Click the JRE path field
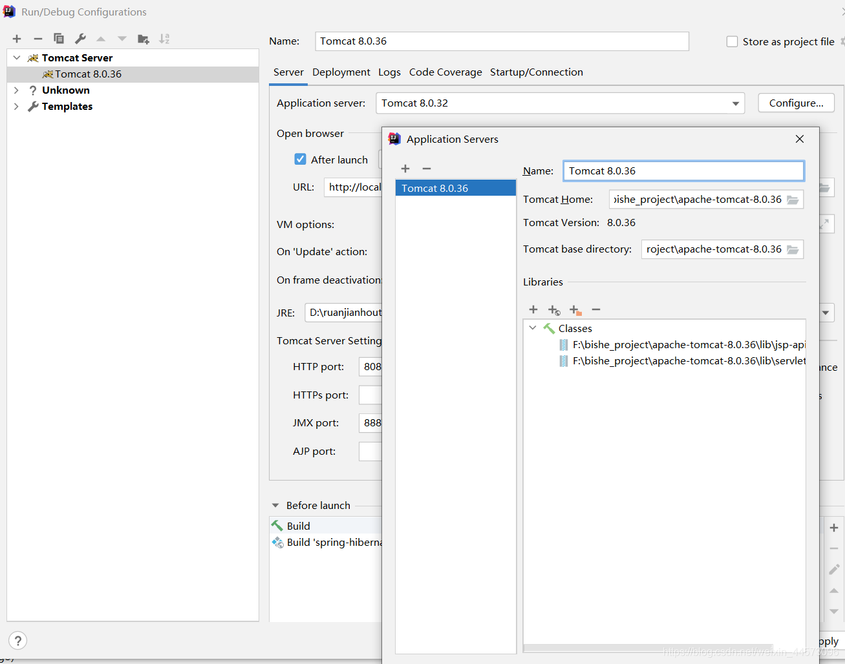The width and height of the screenshot is (845, 664). 343,313
